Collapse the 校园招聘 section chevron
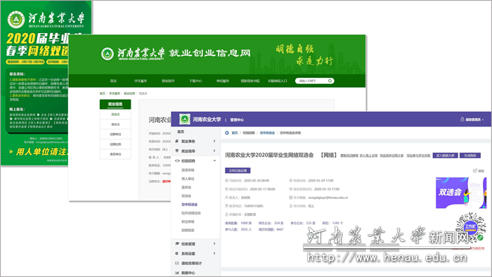 tap(214, 161)
